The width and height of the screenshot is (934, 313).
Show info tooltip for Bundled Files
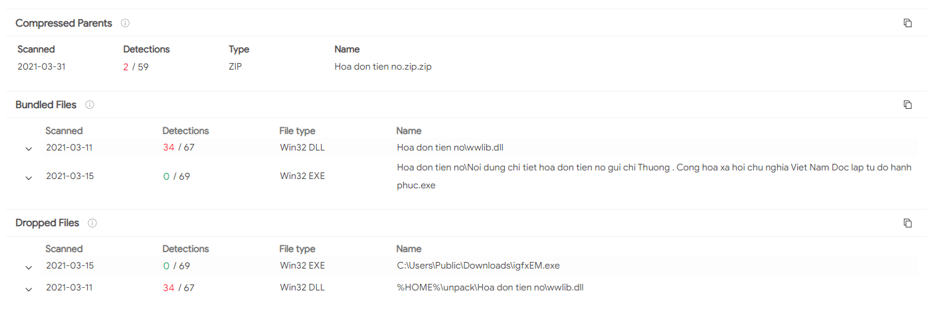pos(90,105)
